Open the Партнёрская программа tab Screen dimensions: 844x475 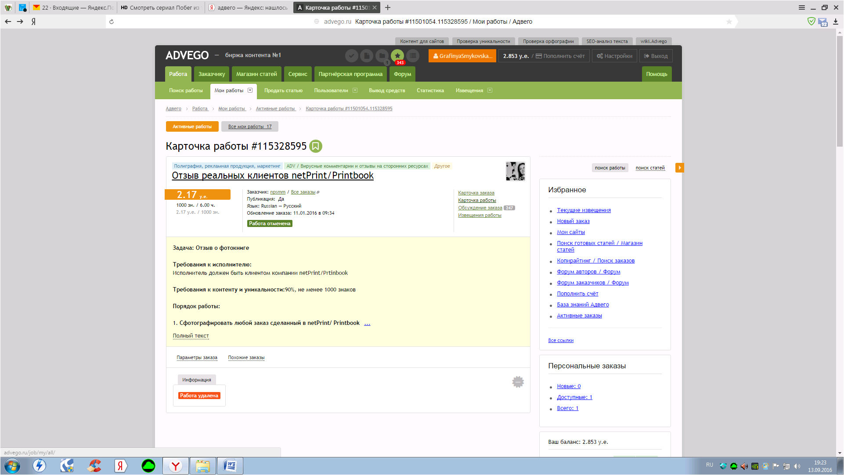point(350,74)
